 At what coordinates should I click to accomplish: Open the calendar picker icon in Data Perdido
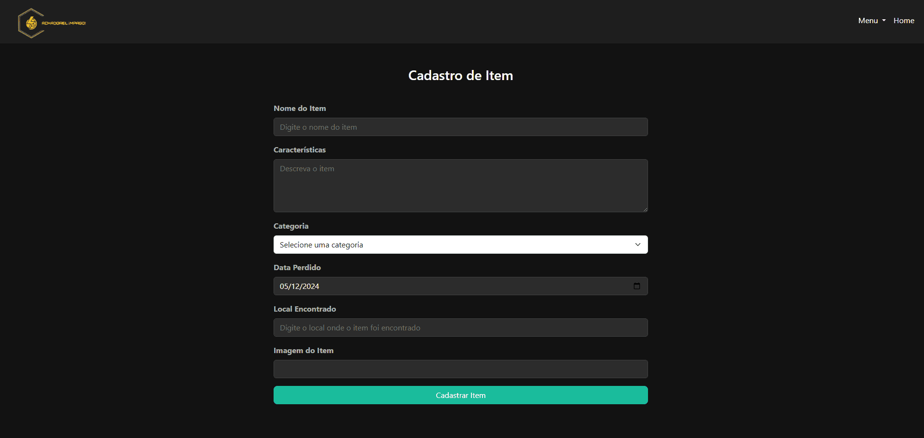[636, 286]
